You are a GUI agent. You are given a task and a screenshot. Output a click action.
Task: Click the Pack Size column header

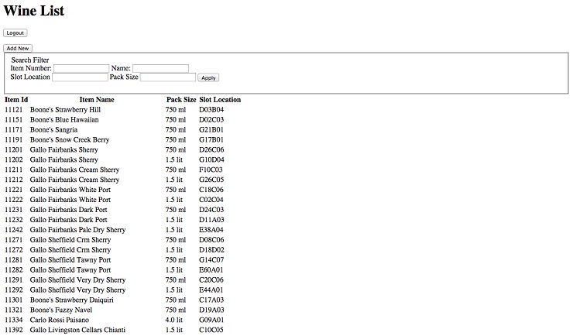pyautogui.click(x=181, y=100)
